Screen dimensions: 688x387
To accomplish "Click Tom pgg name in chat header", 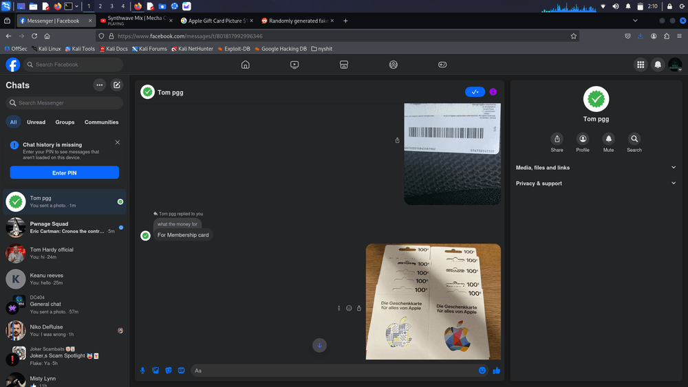I will click(x=170, y=93).
